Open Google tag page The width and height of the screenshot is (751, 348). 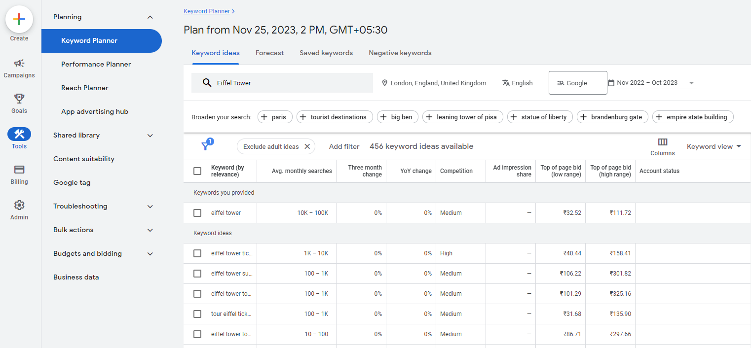coord(72,182)
